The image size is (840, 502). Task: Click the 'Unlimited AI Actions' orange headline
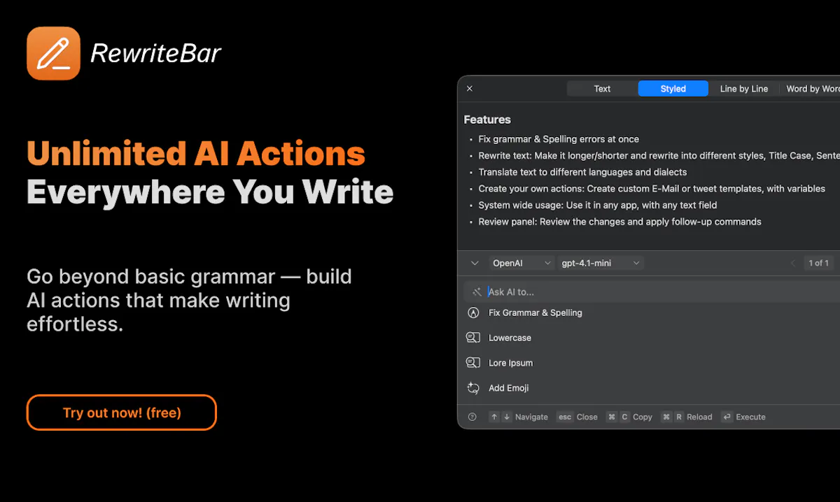click(196, 154)
